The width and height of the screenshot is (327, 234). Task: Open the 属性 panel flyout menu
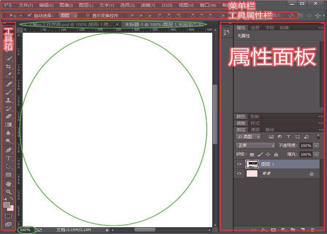point(321,28)
